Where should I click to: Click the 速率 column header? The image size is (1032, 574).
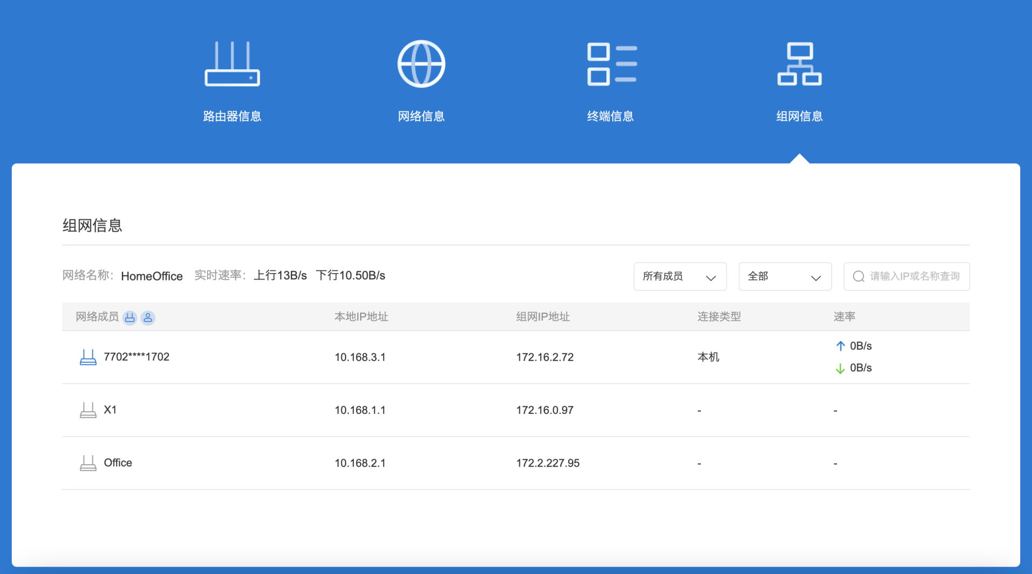pos(844,317)
